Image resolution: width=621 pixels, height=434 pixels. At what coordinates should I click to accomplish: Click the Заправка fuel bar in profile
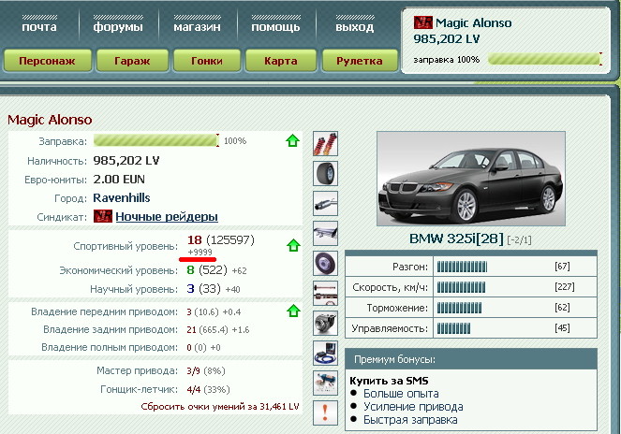(156, 140)
